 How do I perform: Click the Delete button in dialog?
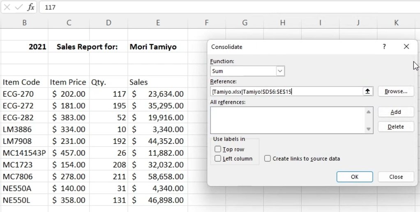coord(396,127)
